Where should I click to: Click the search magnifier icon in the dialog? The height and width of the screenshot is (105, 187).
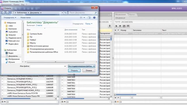(96, 13)
